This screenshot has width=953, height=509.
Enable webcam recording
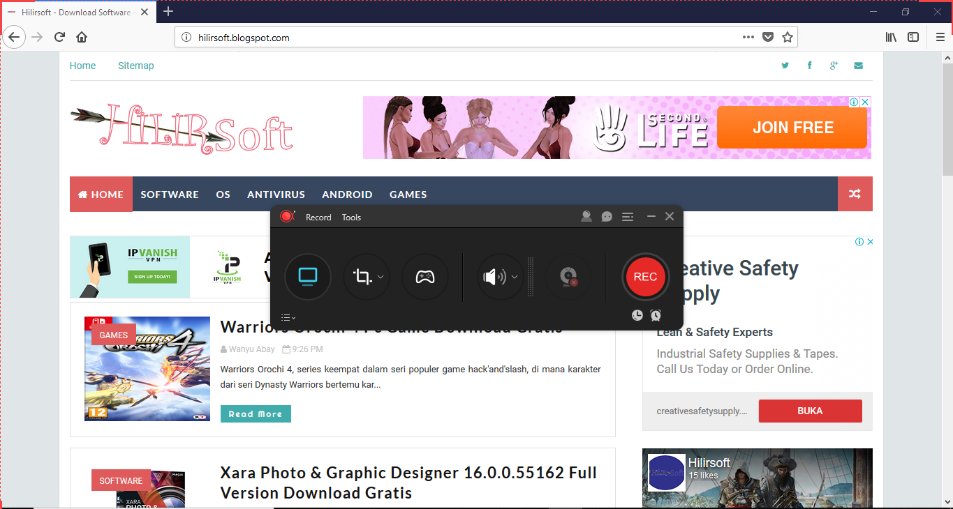(x=569, y=277)
